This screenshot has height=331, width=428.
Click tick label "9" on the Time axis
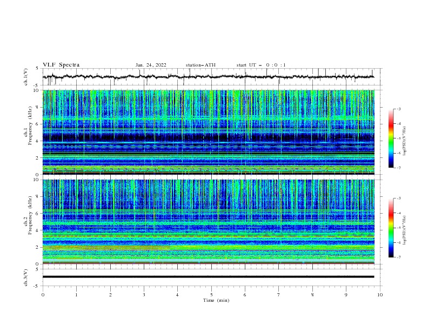click(346, 295)
